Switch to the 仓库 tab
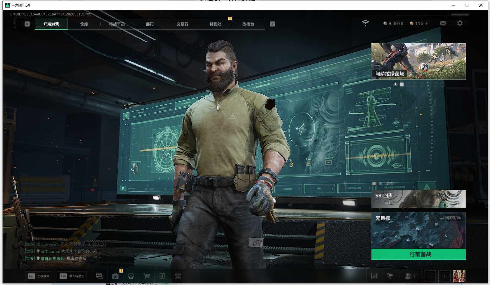Image resolution: width=490 pixels, height=285 pixels. click(x=84, y=24)
